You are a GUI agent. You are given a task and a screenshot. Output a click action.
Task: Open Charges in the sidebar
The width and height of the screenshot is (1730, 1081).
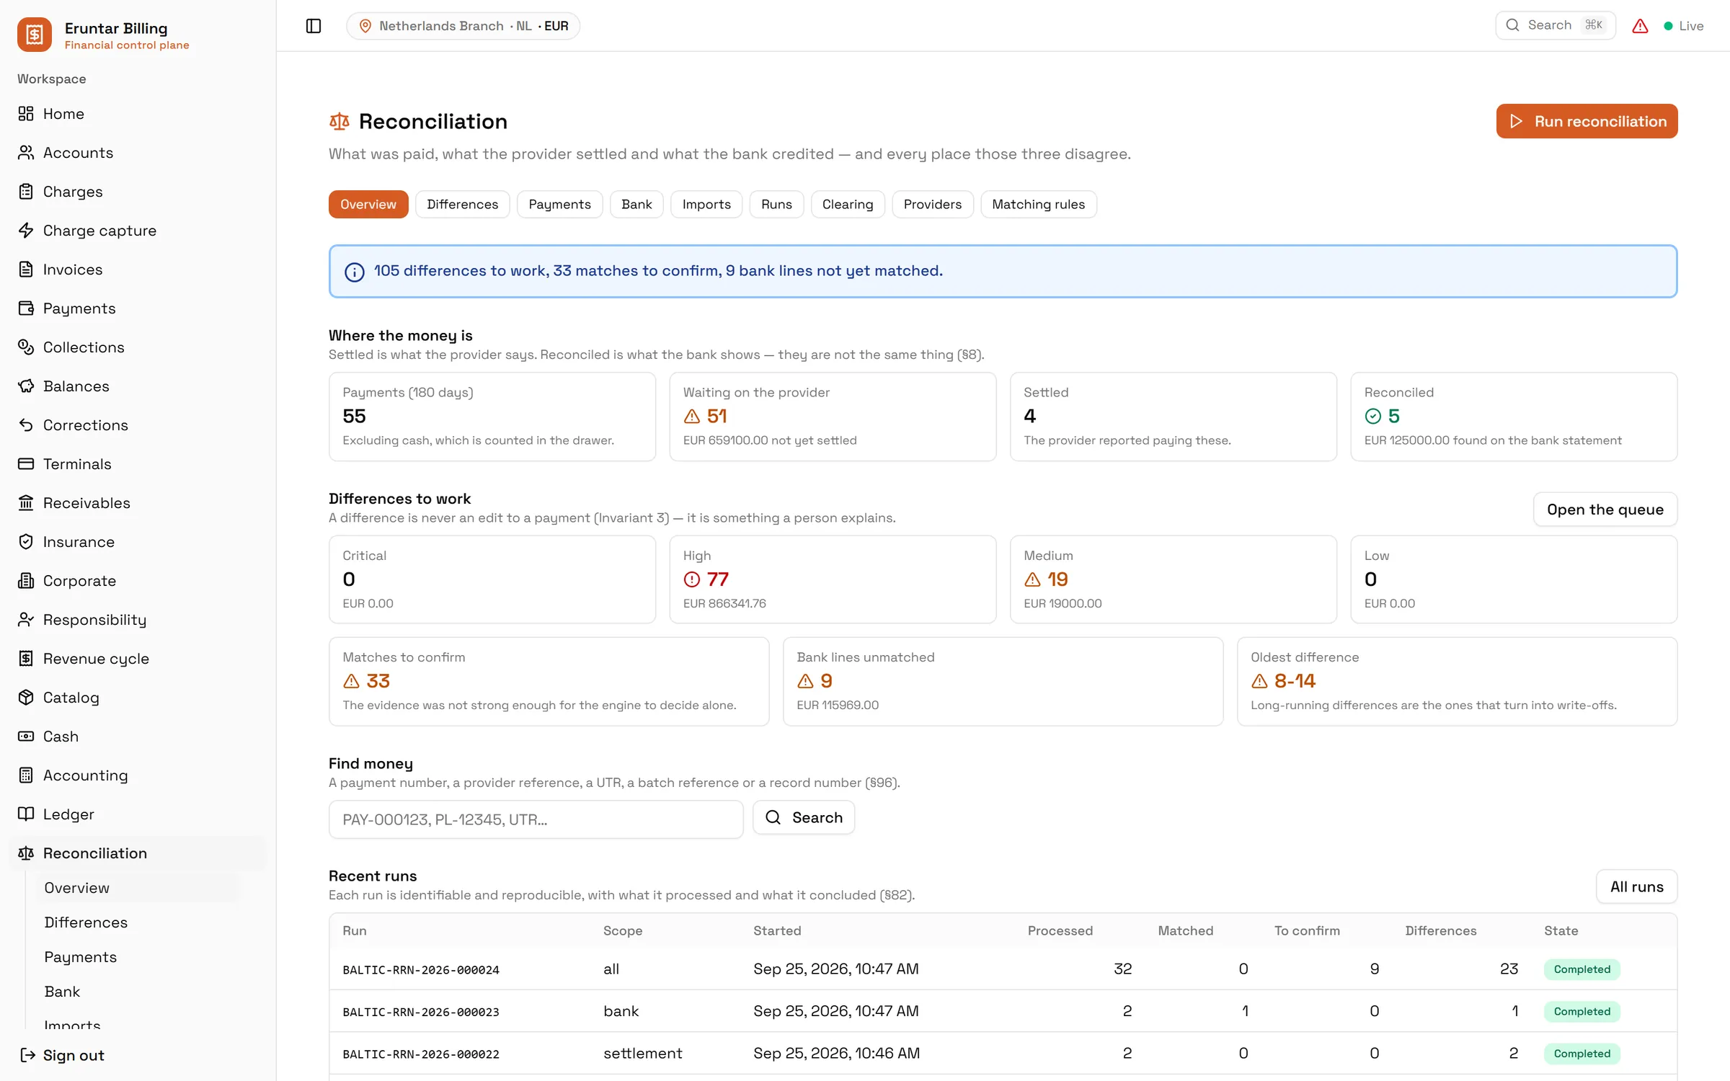tap(137, 192)
